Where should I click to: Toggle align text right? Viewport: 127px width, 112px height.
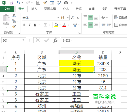point(96,25)
